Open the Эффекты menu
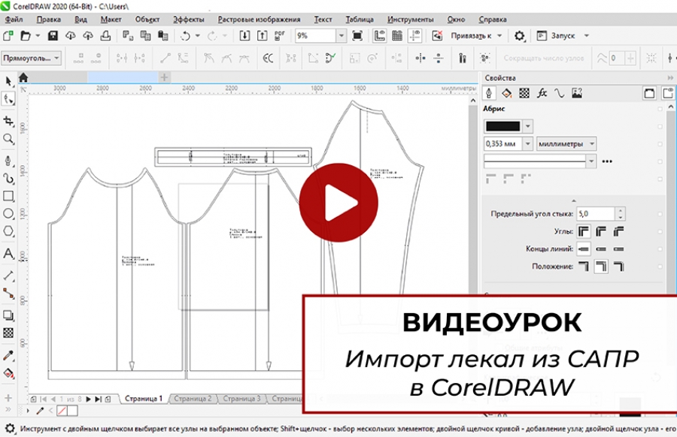 point(189,20)
